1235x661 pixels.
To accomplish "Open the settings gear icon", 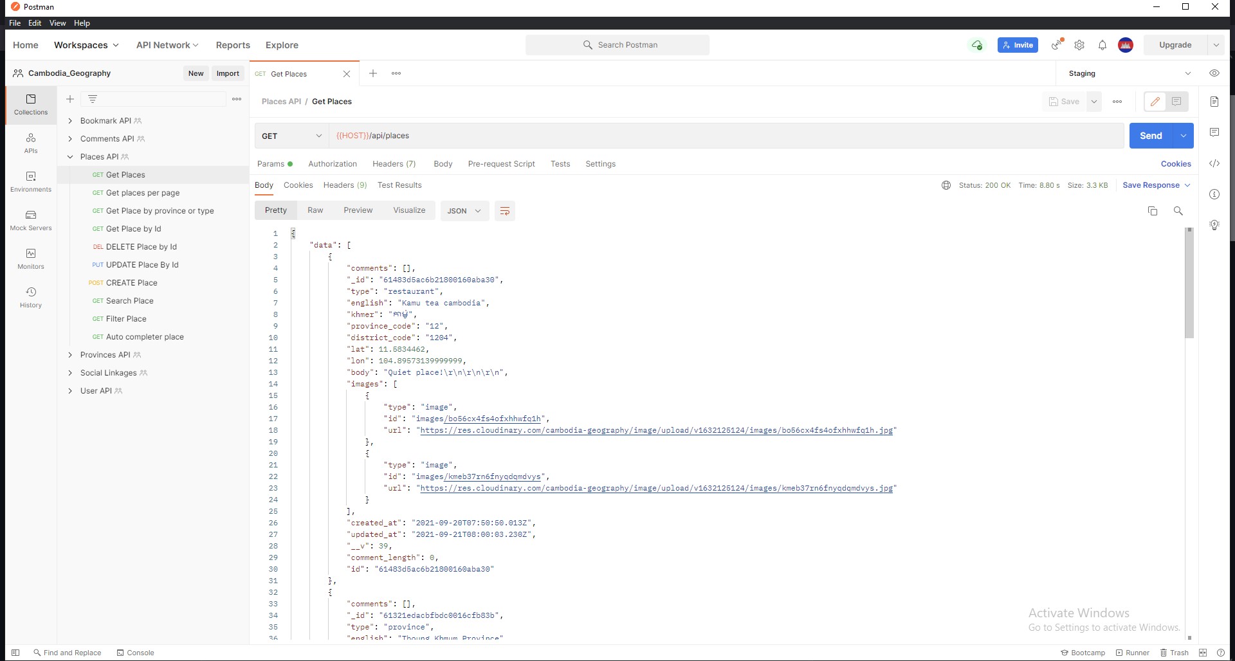I will [1079, 45].
